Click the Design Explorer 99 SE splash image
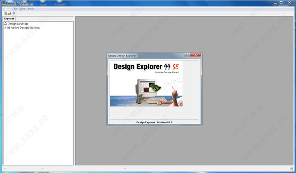 pyautogui.click(x=146, y=84)
